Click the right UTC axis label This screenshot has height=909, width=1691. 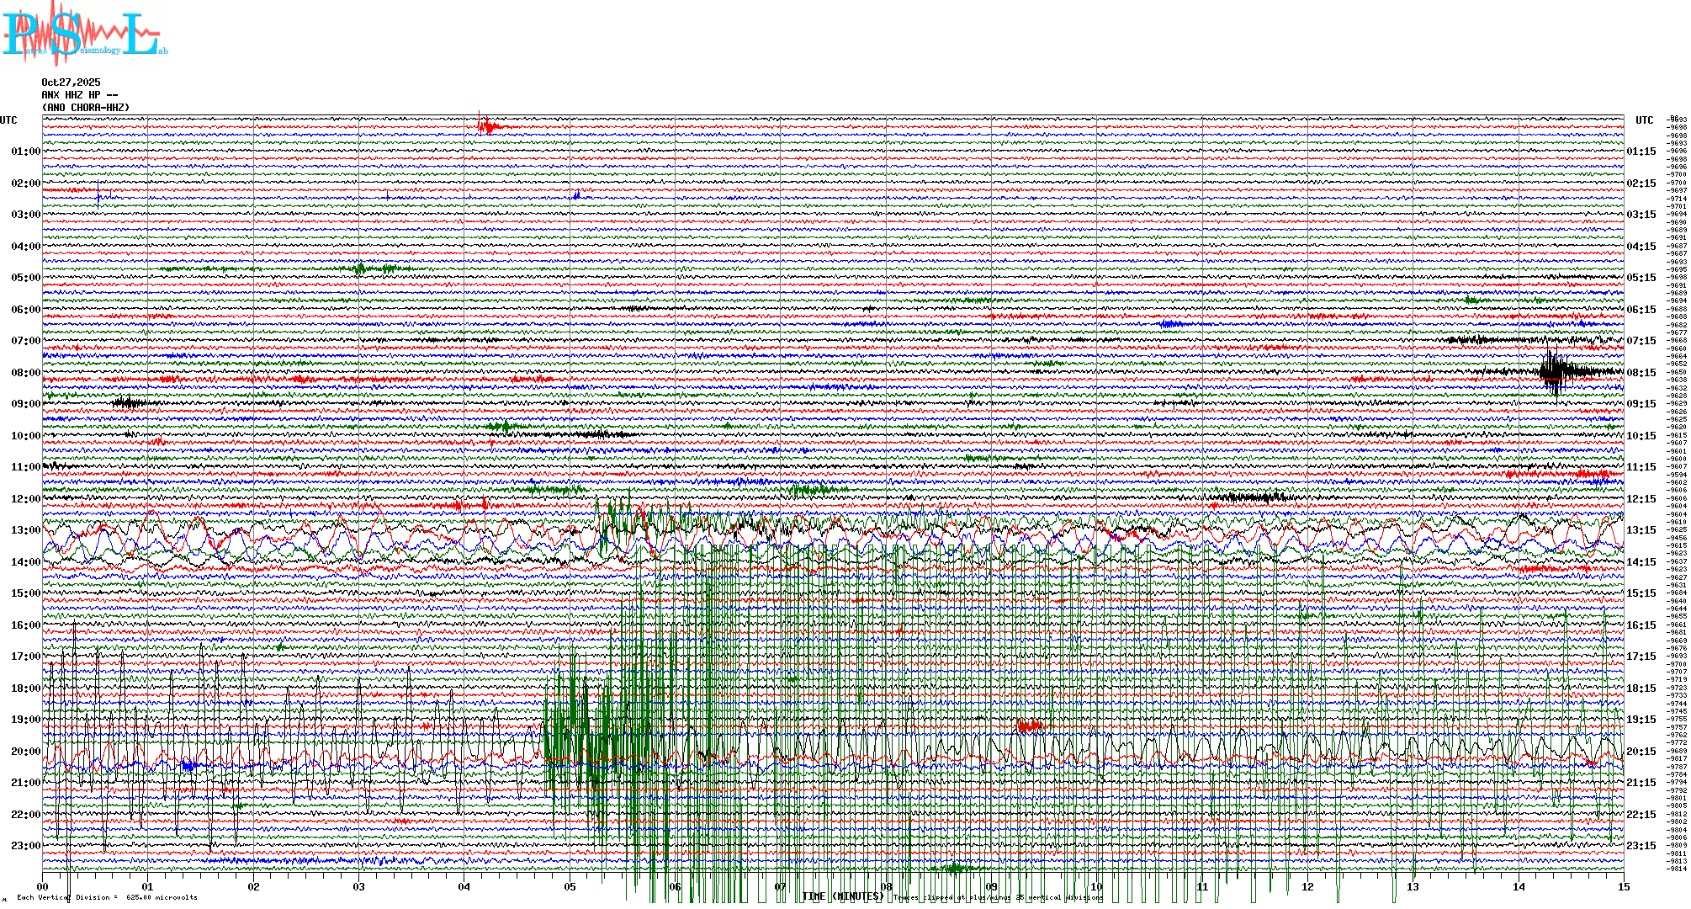(1644, 120)
